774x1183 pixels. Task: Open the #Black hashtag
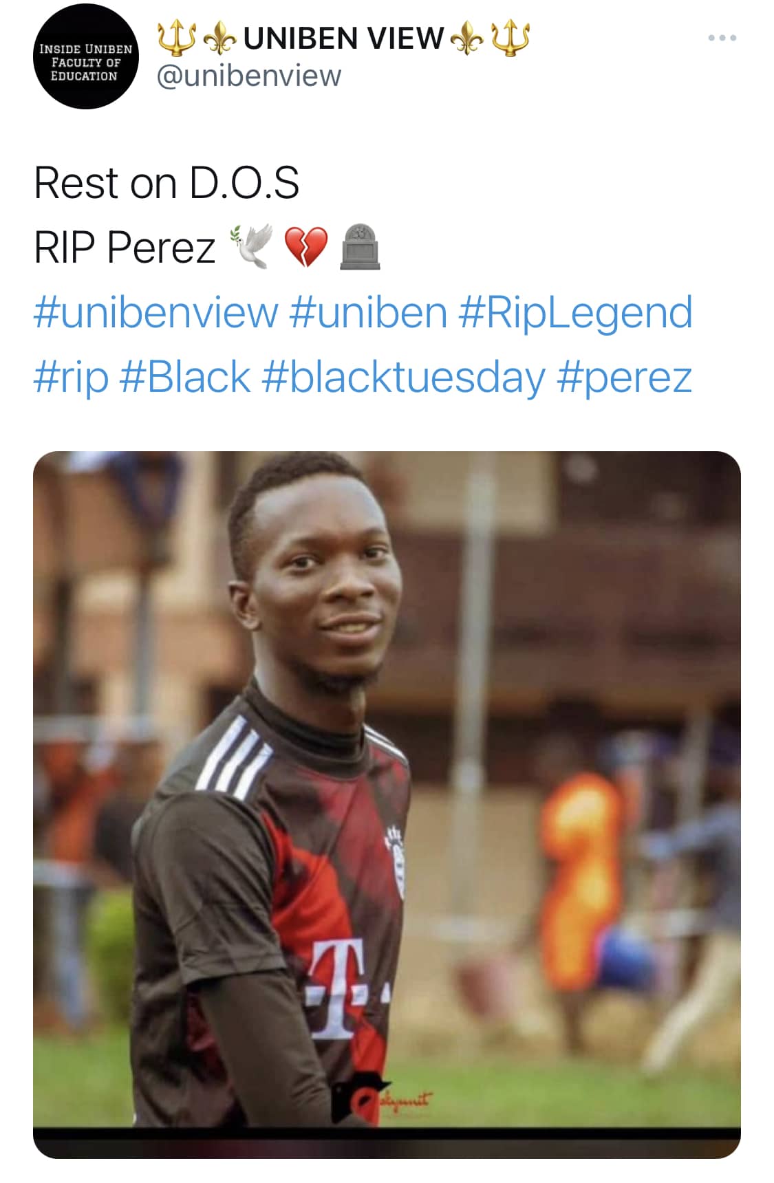click(185, 377)
